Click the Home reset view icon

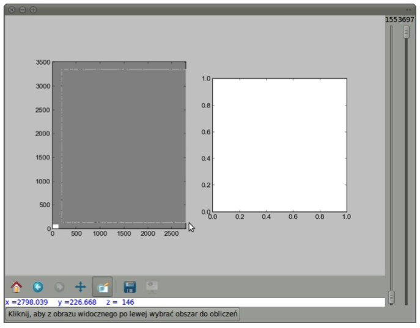17,286
